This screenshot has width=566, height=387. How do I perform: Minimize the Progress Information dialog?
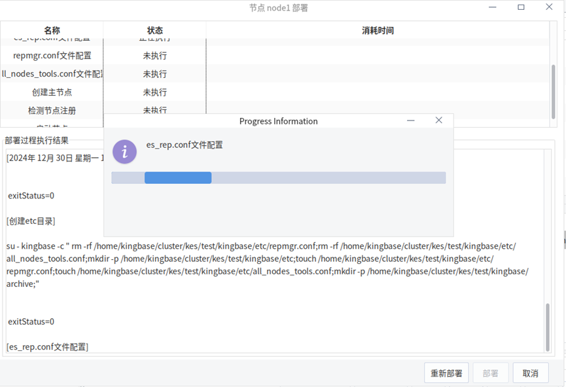[x=411, y=120]
